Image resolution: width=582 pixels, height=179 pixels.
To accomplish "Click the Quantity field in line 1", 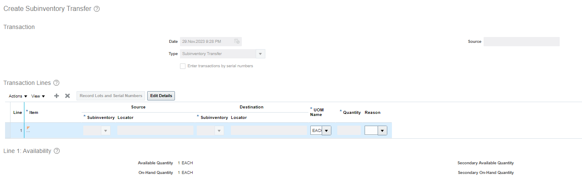I will click(x=349, y=131).
